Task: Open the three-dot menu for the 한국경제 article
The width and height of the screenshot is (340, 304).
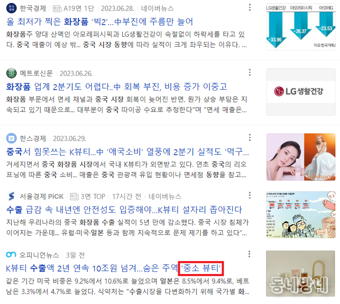Action: pyautogui.click(x=250, y=7)
